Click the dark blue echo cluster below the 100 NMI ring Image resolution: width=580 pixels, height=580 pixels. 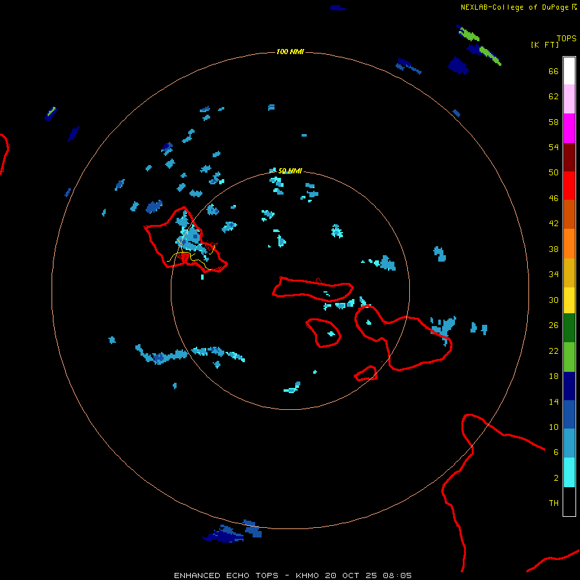point(224,534)
